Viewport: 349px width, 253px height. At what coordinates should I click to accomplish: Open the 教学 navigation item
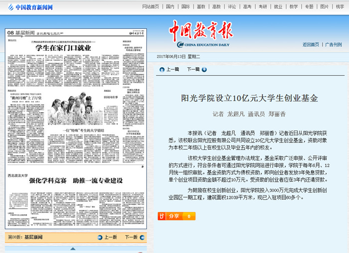pos(294,6)
